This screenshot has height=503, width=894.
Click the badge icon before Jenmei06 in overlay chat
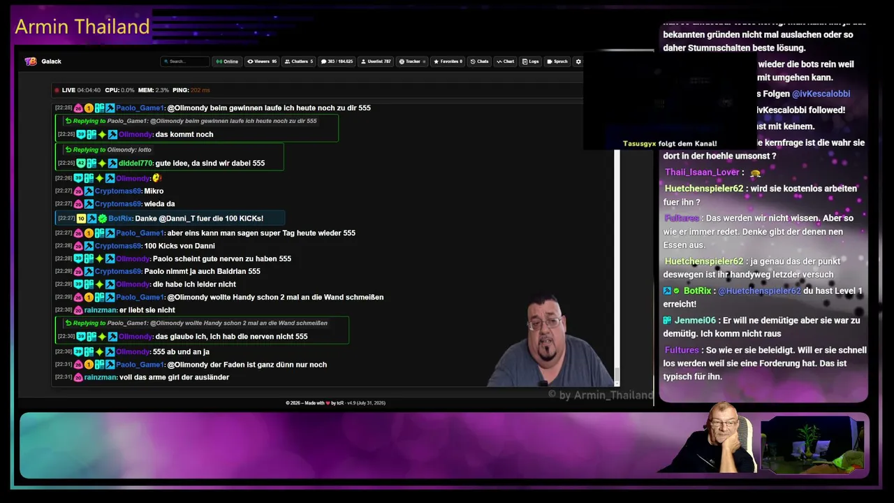[667, 320]
